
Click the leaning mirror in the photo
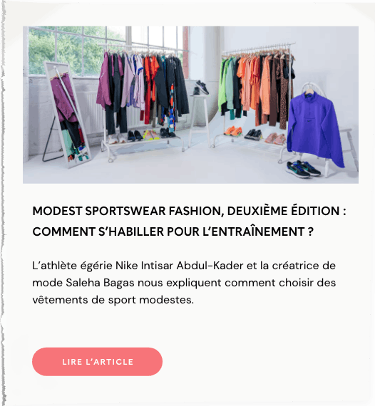(67, 114)
